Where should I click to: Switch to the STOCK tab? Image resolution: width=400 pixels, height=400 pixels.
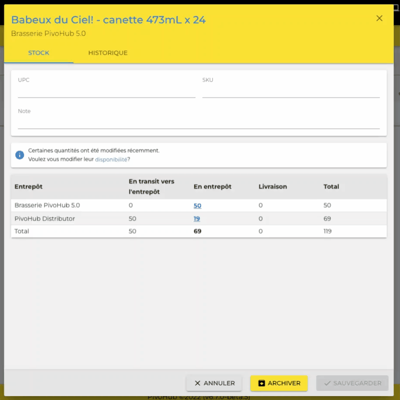[x=39, y=53]
